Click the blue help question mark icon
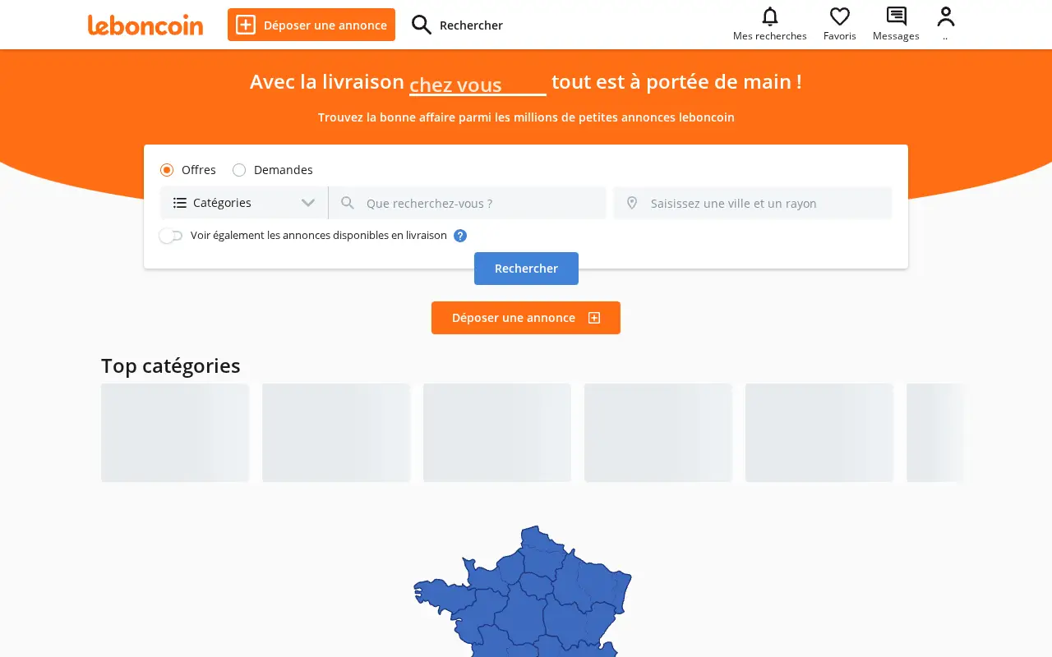 point(460,236)
